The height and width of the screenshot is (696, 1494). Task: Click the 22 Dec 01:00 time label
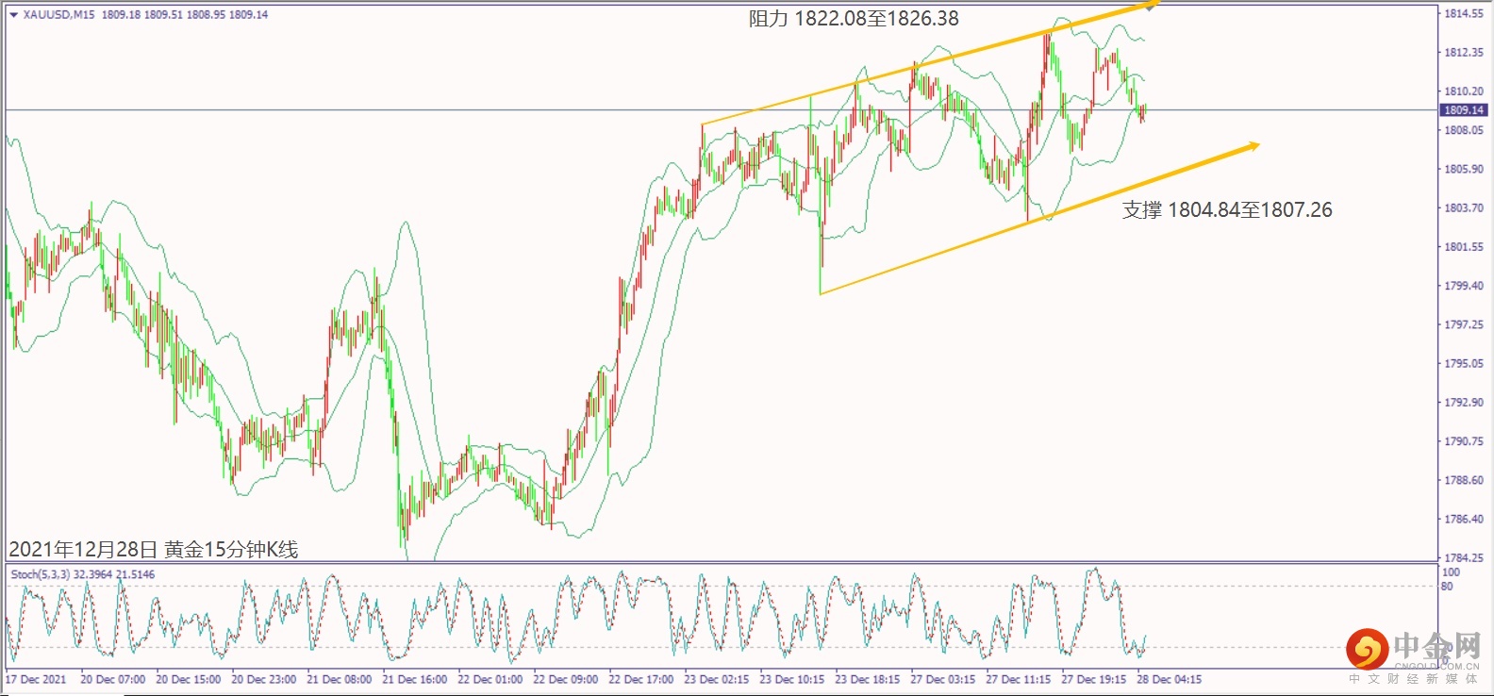(490, 679)
